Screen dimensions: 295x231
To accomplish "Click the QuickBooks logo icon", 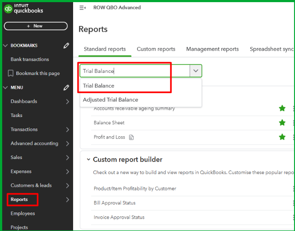I will tap(8, 9).
